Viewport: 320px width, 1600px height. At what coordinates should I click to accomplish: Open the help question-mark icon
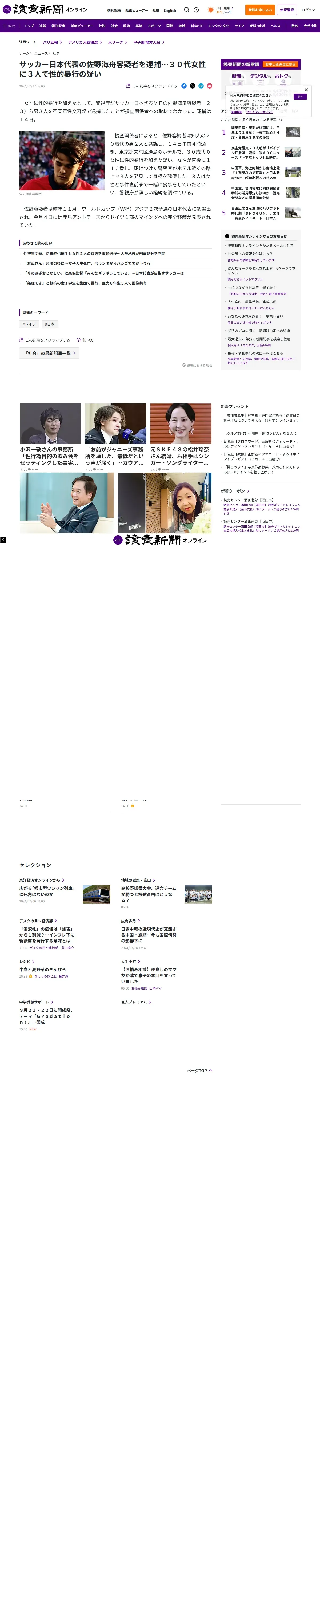tap(196, 10)
